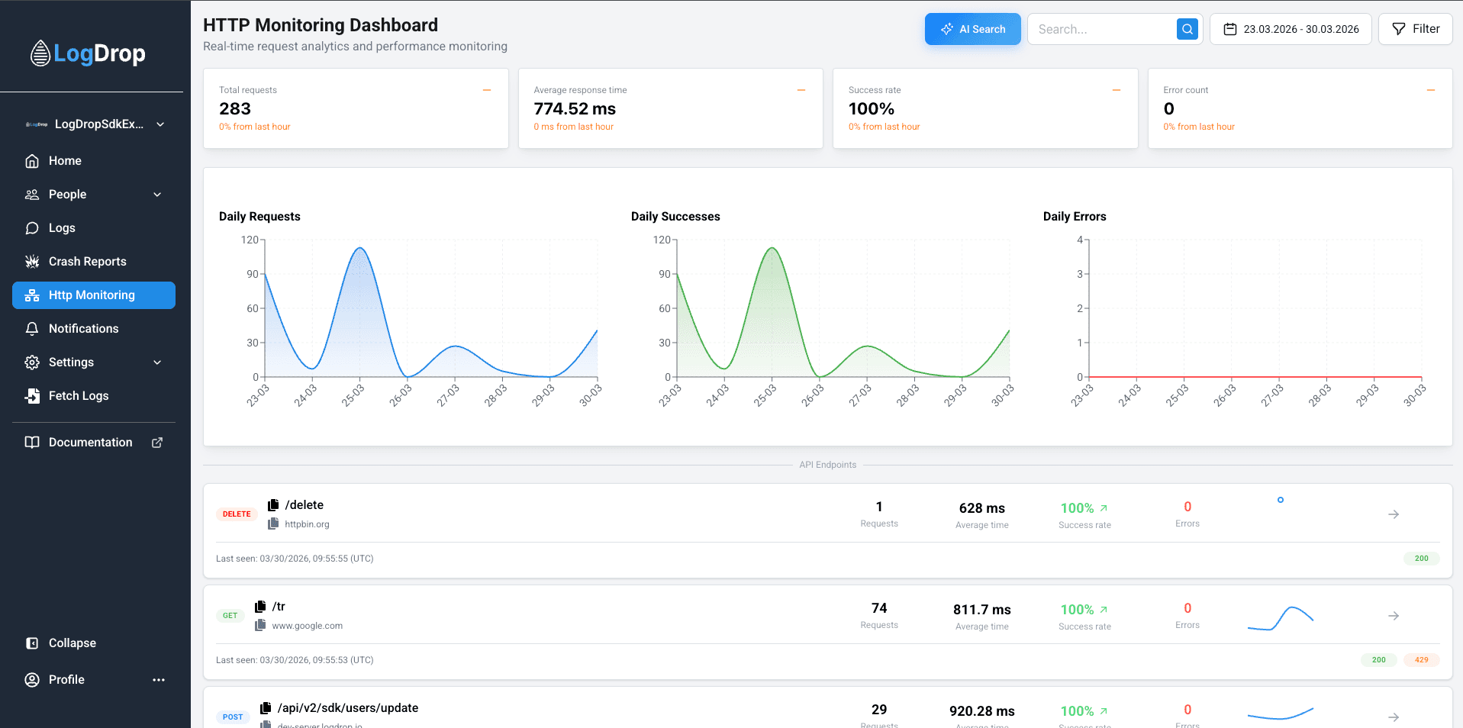Click Documentation external link icon

[157, 443]
